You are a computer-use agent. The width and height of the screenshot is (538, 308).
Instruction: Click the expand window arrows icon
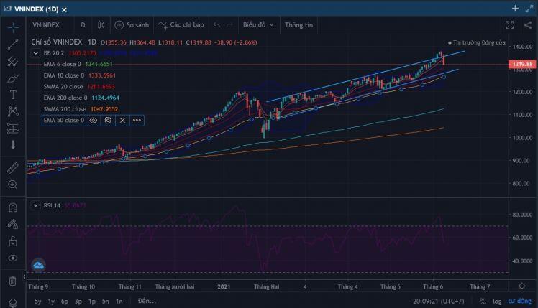(x=529, y=9)
